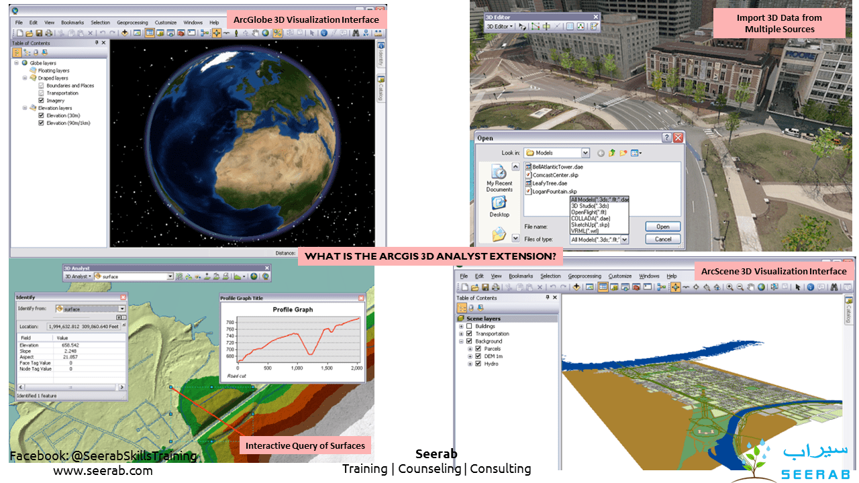The width and height of the screenshot is (859, 483).
Task: Collapse the Background group in ArcScene
Action: click(460, 341)
